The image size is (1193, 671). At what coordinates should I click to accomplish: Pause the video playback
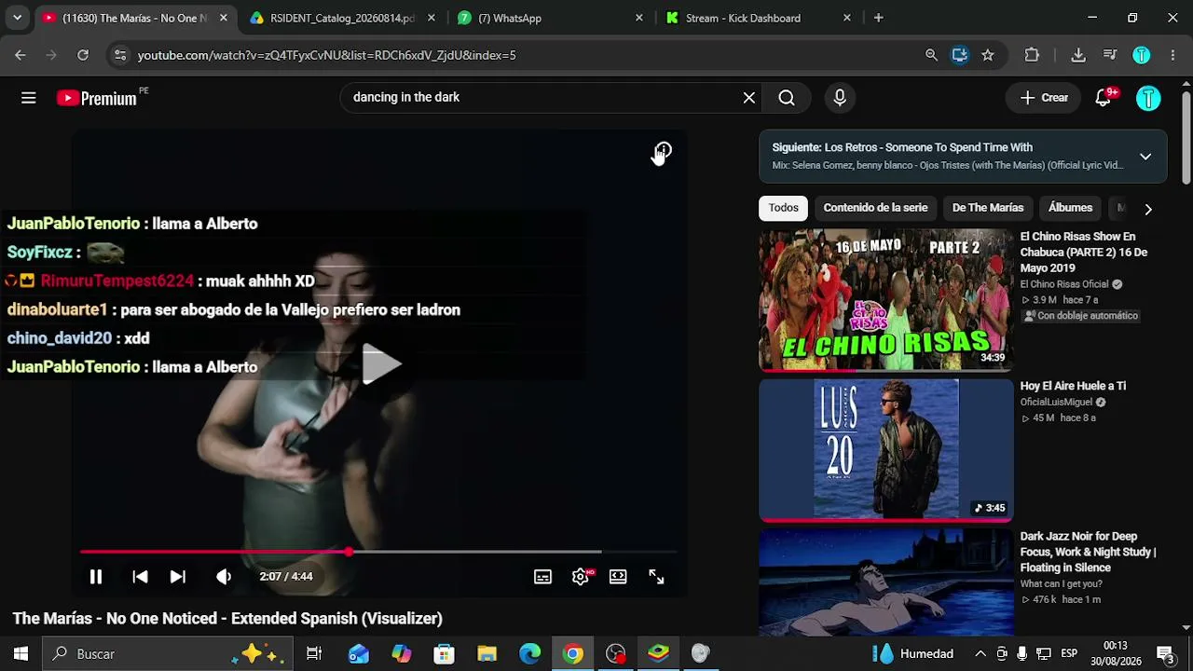(96, 577)
